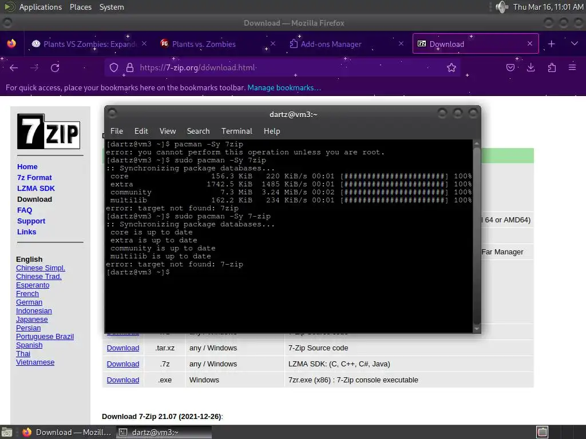The image size is (586, 439).
Task: Close the Download tab
Action: pyautogui.click(x=529, y=43)
